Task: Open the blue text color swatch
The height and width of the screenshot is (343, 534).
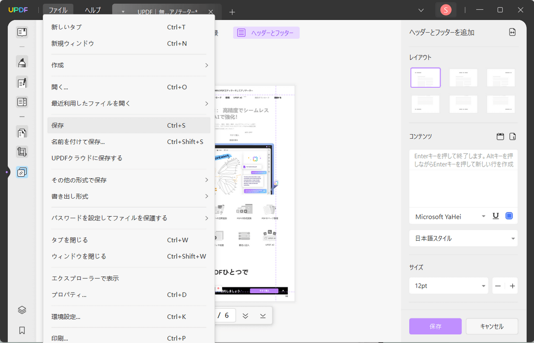Action: (510, 216)
